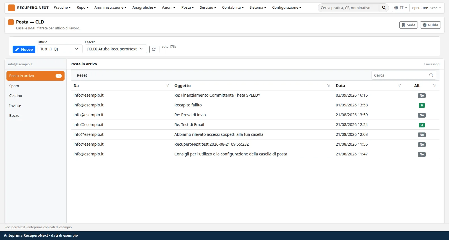This screenshot has width=449, height=240.
Task: Click the Sì badge on Re: Test di Email row
Action: click(x=421, y=125)
